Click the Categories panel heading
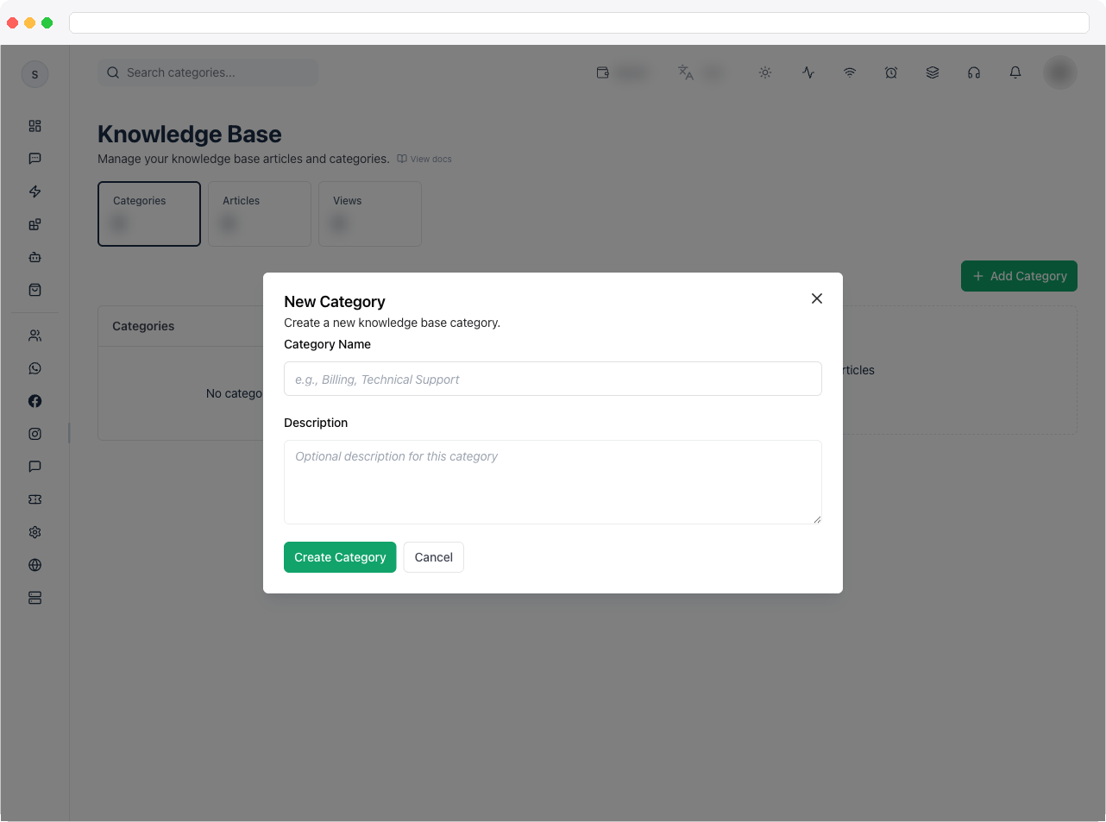This screenshot has height=822, width=1106. pyautogui.click(x=143, y=326)
